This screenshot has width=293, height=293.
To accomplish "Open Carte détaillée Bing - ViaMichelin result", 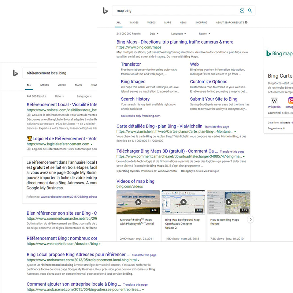I will click(x=159, y=126).
